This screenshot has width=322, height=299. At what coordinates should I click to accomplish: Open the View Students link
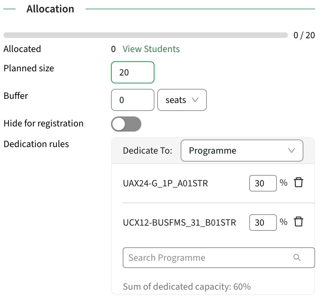[x=151, y=49]
